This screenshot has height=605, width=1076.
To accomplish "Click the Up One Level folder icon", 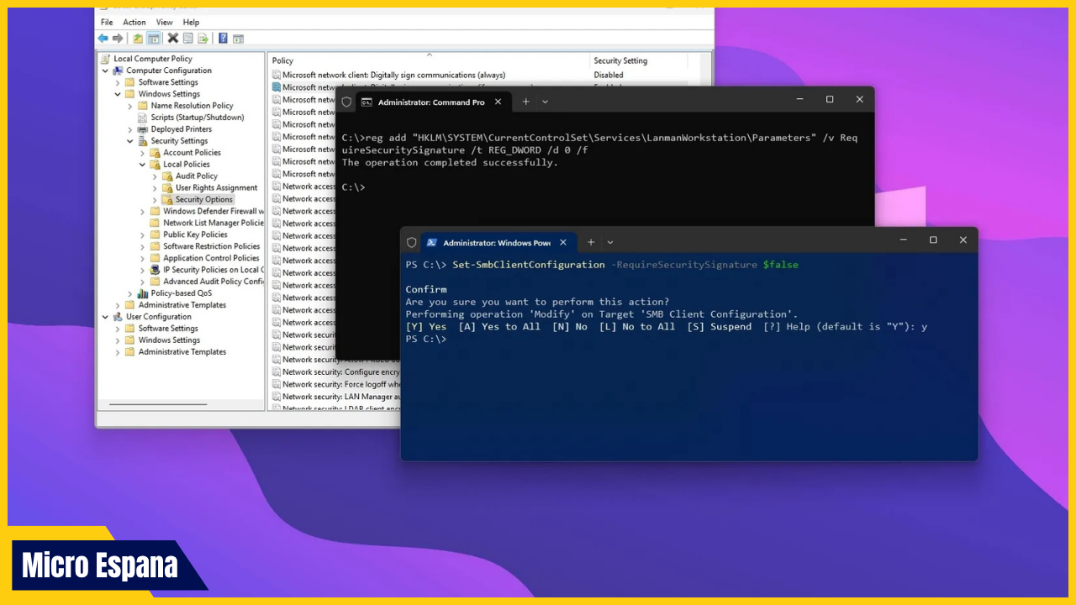I will coord(138,38).
